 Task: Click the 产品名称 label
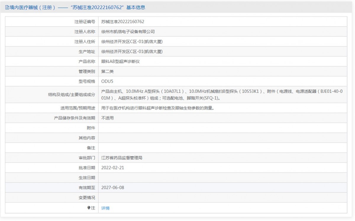click(x=87, y=61)
